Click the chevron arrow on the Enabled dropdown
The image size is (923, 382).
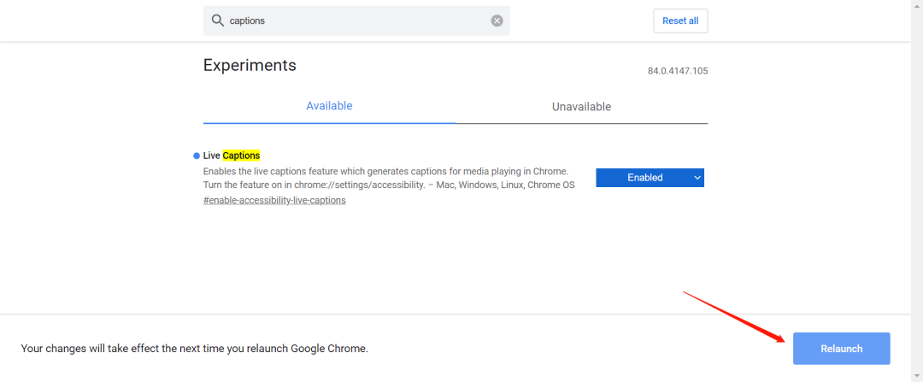pyautogui.click(x=697, y=178)
